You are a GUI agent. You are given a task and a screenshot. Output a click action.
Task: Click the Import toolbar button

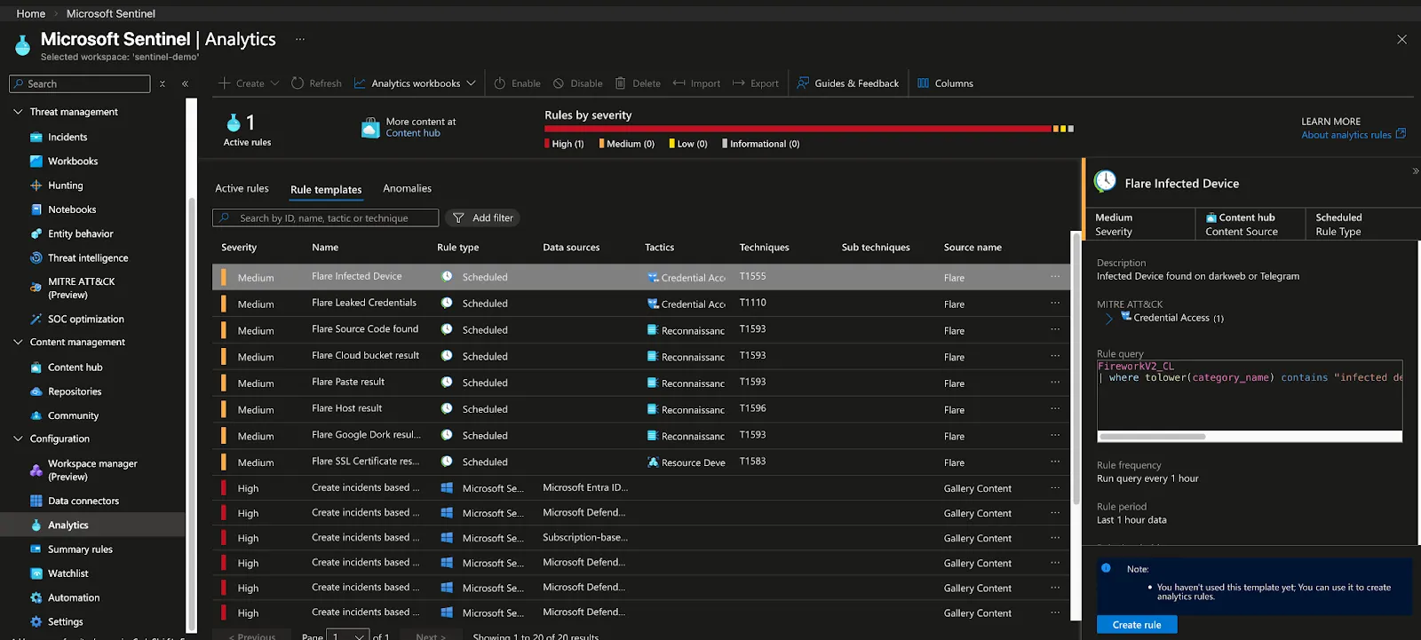click(696, 83)
